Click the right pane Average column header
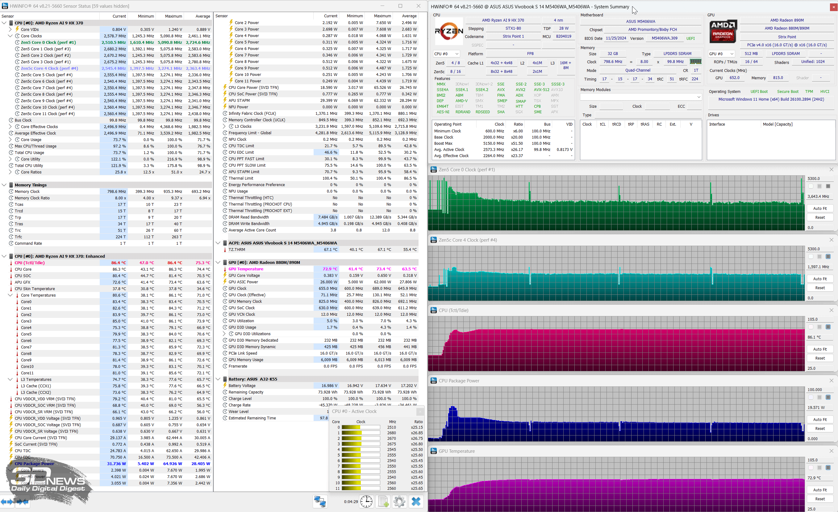The width and height of the screenshot is (838, 512). point(405,16)
